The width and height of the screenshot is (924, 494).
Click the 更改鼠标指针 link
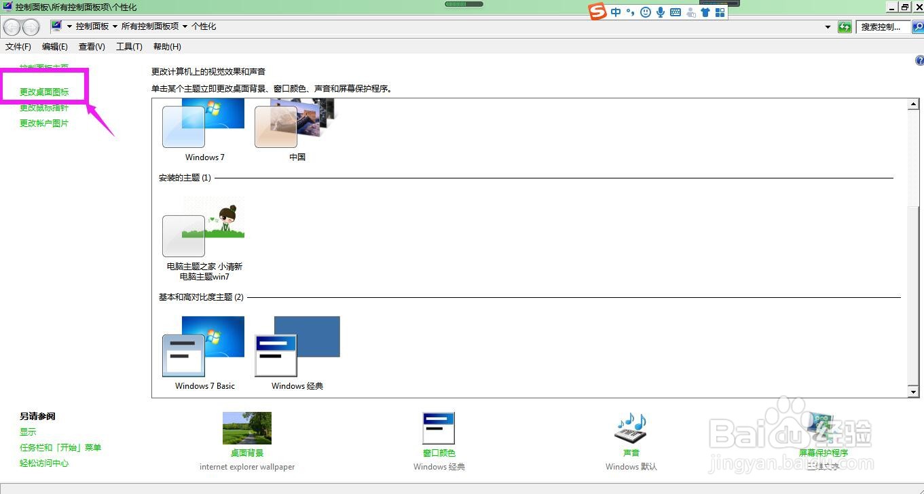click(44, 108)
